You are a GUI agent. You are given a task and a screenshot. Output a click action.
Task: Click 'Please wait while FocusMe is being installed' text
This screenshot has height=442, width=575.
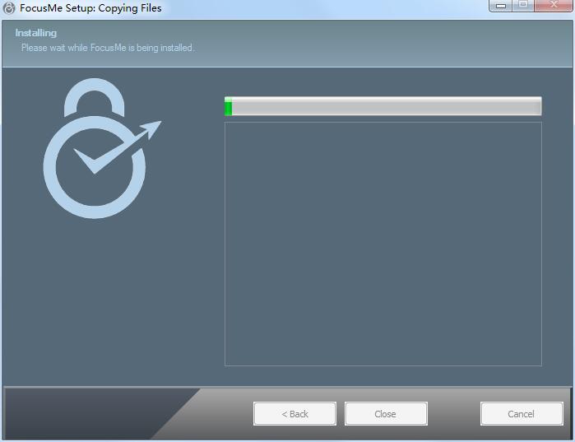(x=108, y=48)
